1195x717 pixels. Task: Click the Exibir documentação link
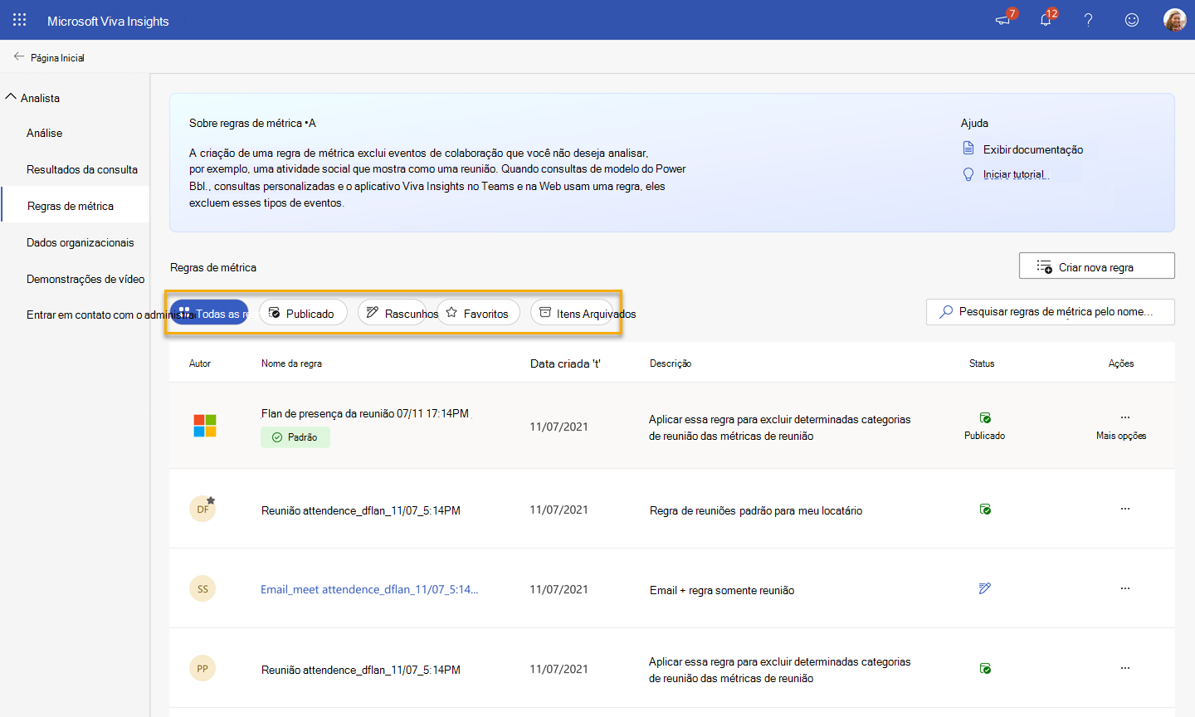1033,149
